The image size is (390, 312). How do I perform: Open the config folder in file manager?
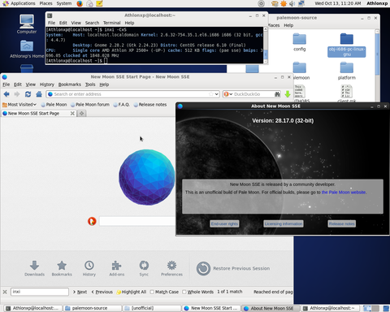299,42
